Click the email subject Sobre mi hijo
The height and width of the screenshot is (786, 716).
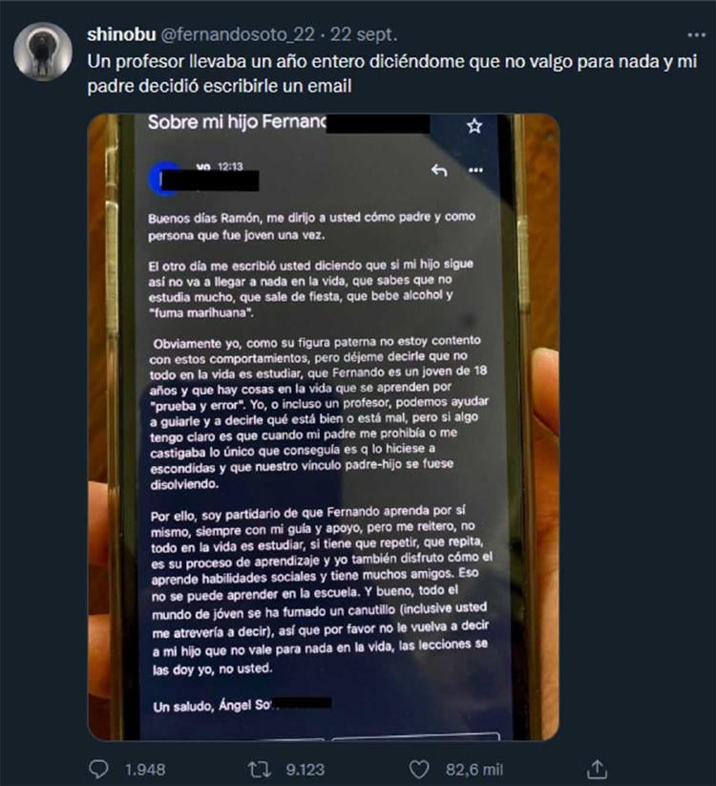[x=237, y=122]
